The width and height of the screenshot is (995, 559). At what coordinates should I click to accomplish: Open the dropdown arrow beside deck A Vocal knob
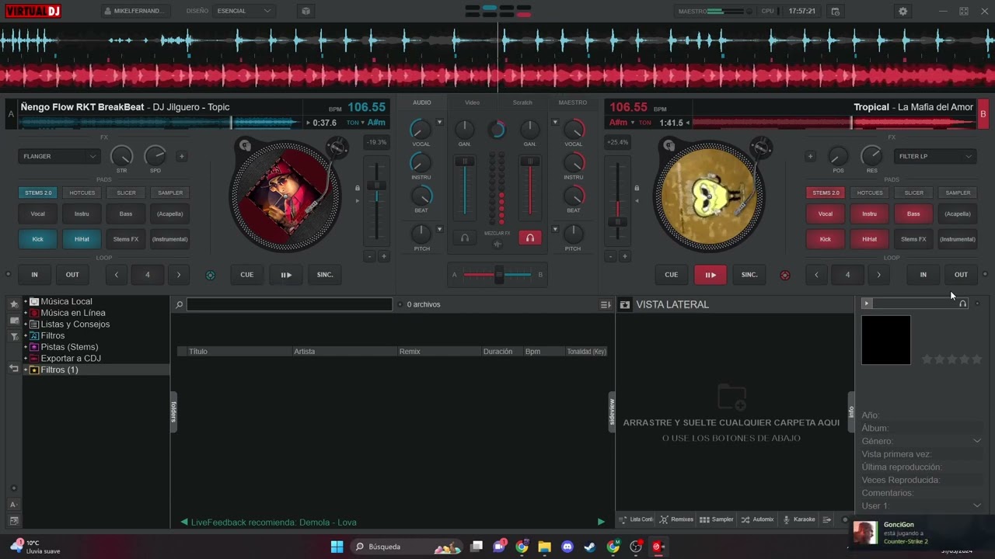click(x=439, y=123)
